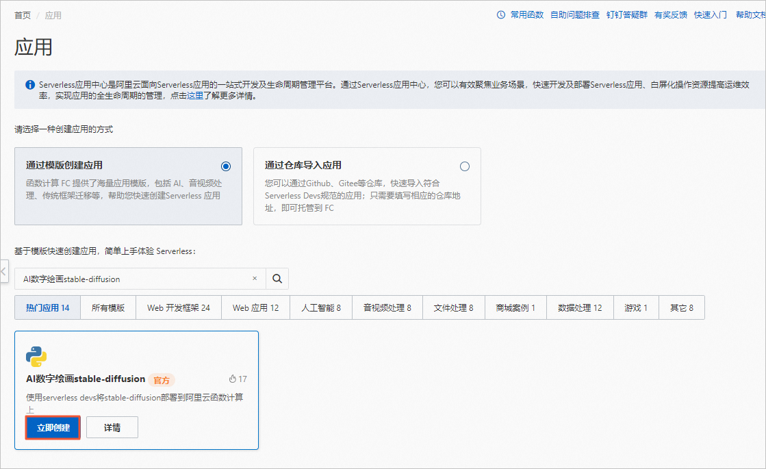Choose the 通过仓库导入应用 option
This screenshot has height=469, width=766.
click(x=465, y=166)
